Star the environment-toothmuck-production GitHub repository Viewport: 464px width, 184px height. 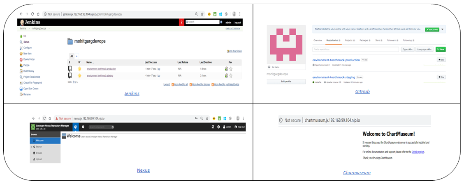coord(441,59)
